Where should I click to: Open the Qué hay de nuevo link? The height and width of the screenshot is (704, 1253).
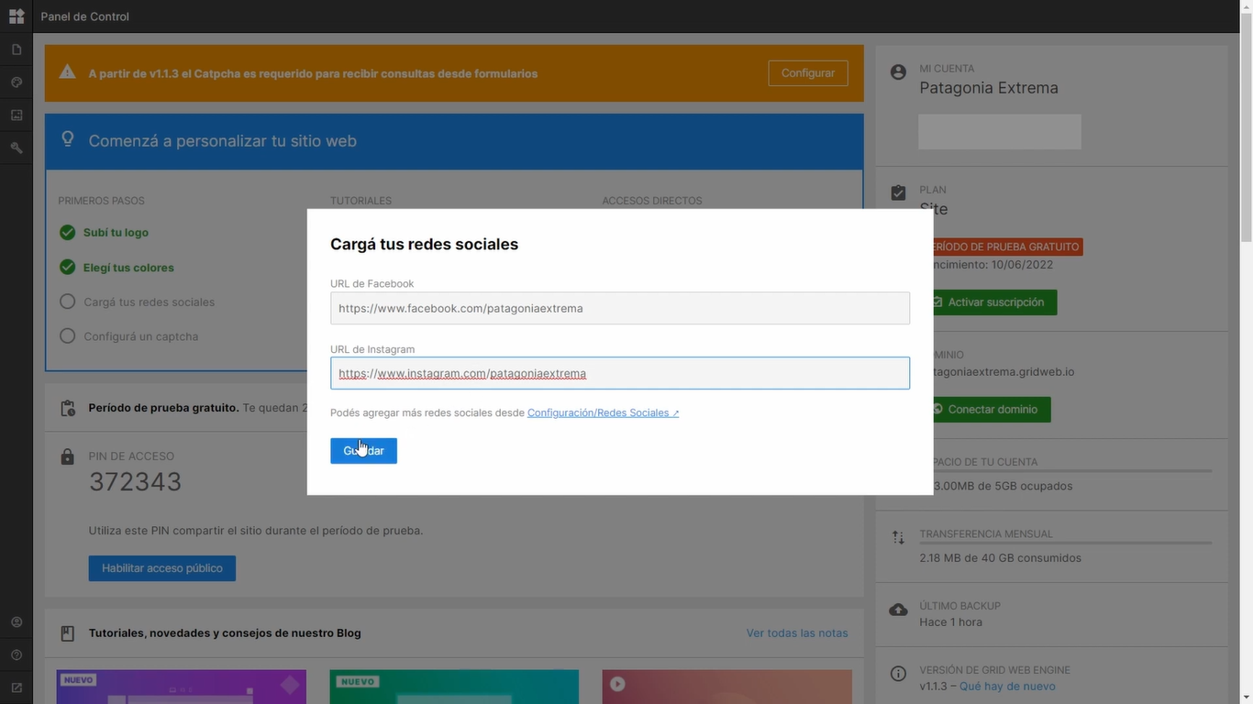click(x=1007, y=687)
